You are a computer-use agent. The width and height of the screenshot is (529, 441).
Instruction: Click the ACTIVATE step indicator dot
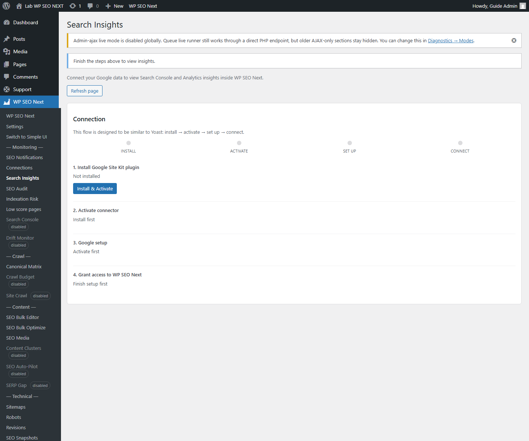pos(239,143)
